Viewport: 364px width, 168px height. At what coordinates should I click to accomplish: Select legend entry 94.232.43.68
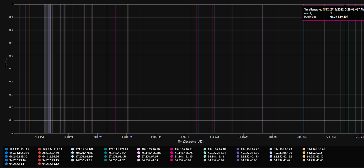coord(313,160)
